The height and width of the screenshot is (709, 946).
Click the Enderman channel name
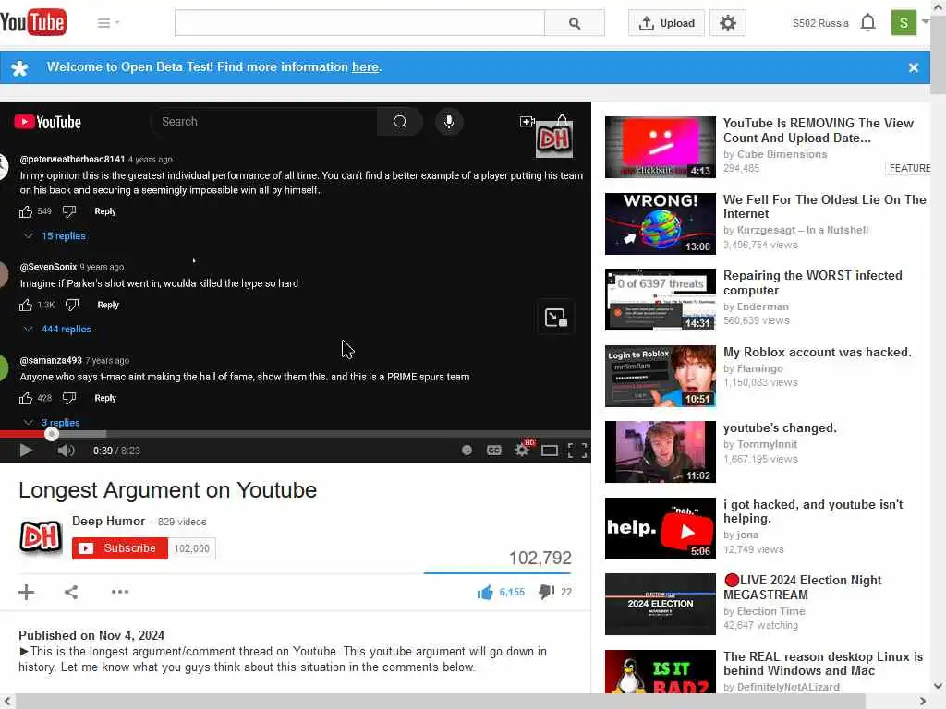762,306
